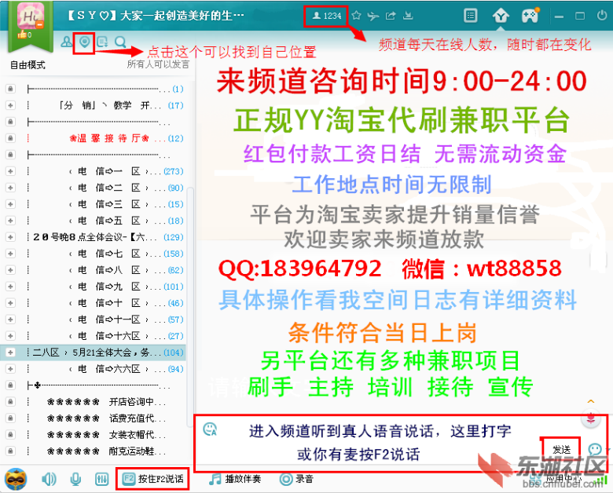Image resolution: width=613 pixels, height=493 pixels.
Task: Toggle the speaker volume icon
Action: (49, 479)
